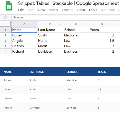Open the Edit menu

30,10
